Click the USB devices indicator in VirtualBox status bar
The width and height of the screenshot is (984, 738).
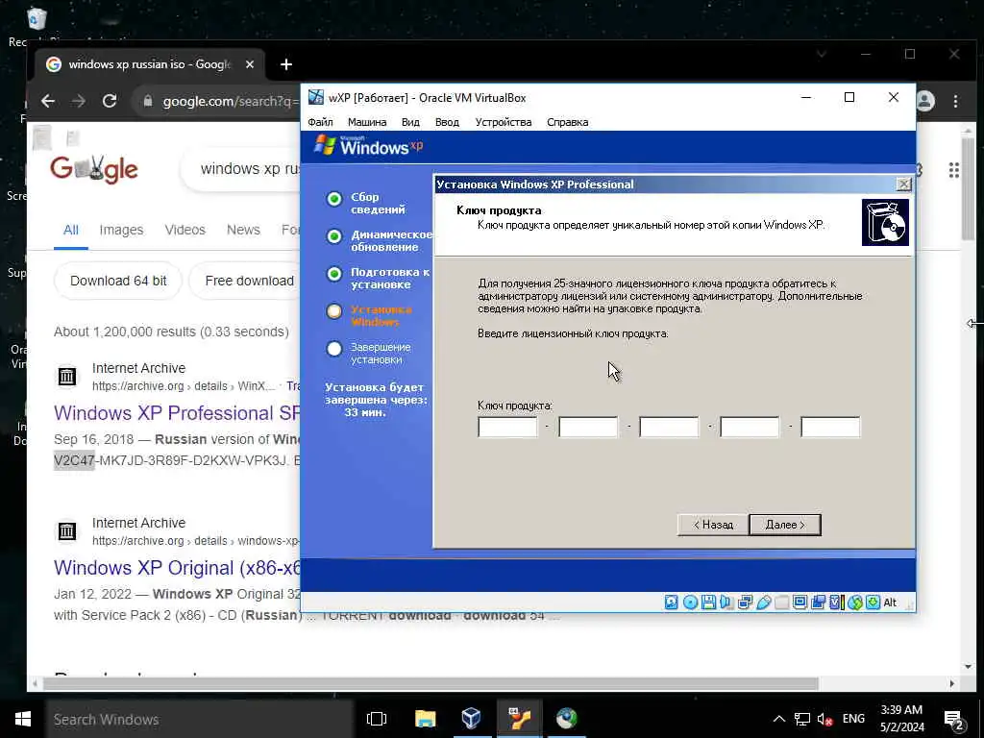[x=763, y=603]
